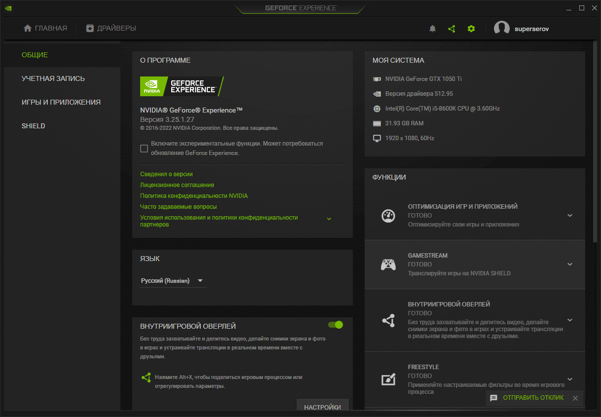
Task: Click the superserov user avatar
Action: [x=502, y=29]
